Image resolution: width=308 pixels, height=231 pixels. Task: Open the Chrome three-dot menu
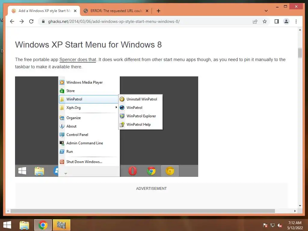[296, 21]
